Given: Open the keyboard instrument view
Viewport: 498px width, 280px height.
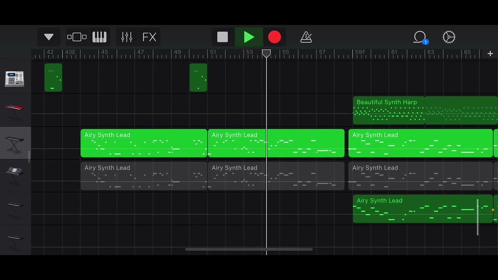Looking at the screenshot, I should click(x=100, y=37).
